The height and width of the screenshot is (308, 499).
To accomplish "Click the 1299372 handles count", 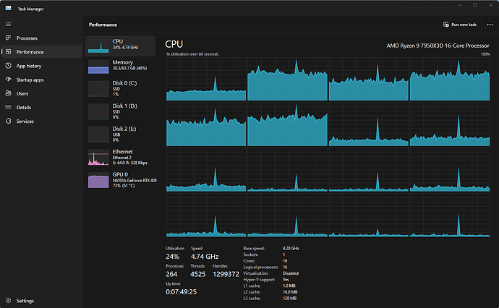I will [226, 274].
